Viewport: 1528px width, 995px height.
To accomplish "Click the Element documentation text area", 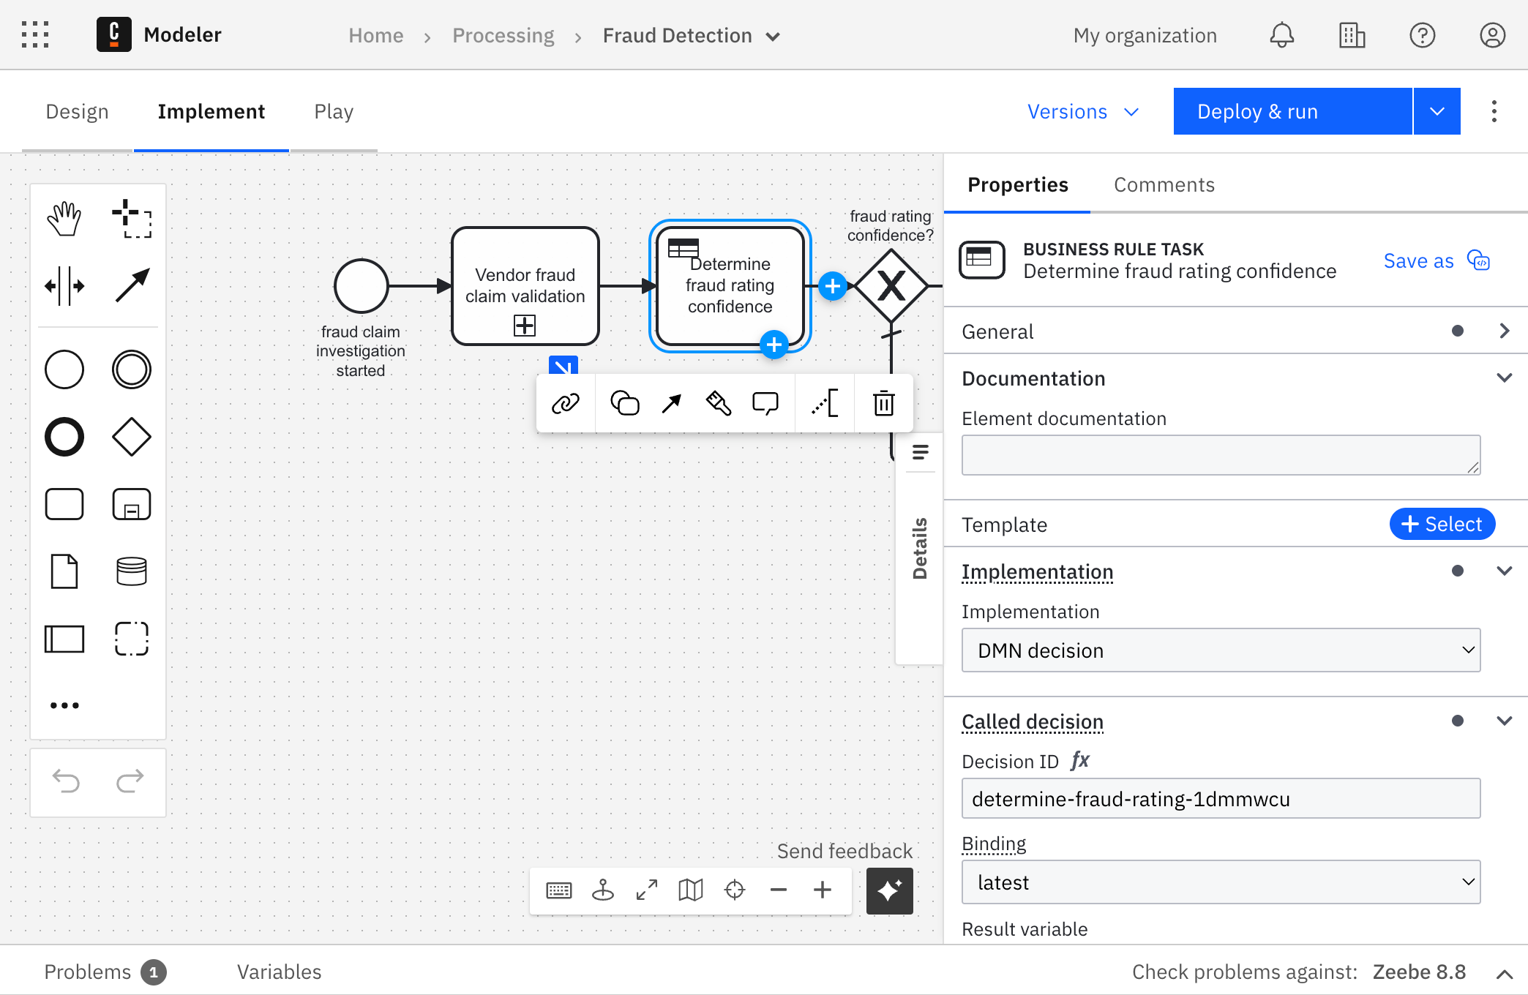I will (x=1221, y=455).
